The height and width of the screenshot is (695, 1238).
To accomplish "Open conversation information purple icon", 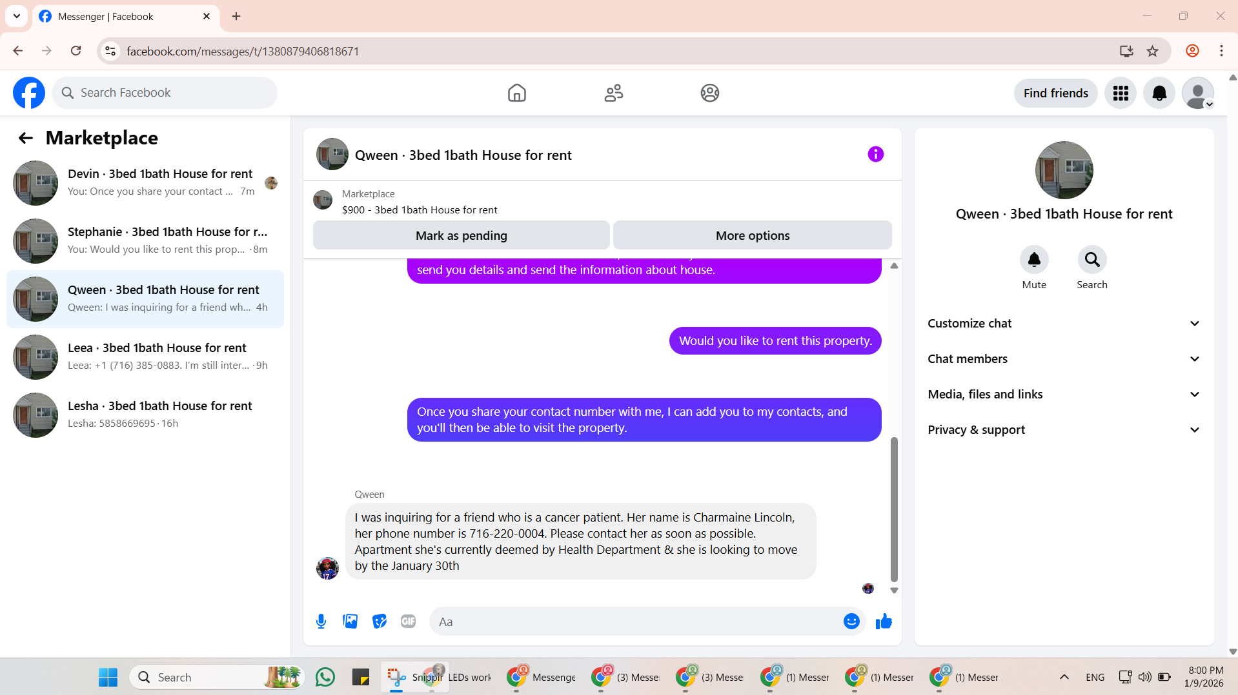I will tap(875, 154).
